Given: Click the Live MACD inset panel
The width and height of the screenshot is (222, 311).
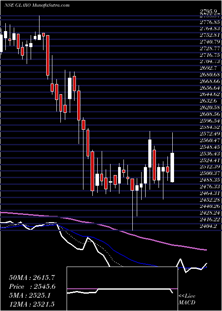Looking at the screenshot, I should pos(122,289).
